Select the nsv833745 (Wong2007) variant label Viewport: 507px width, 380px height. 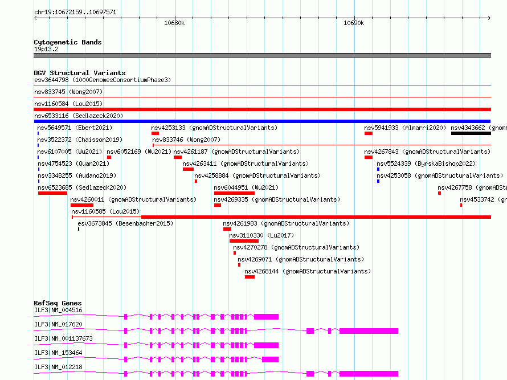pos(68,92)
